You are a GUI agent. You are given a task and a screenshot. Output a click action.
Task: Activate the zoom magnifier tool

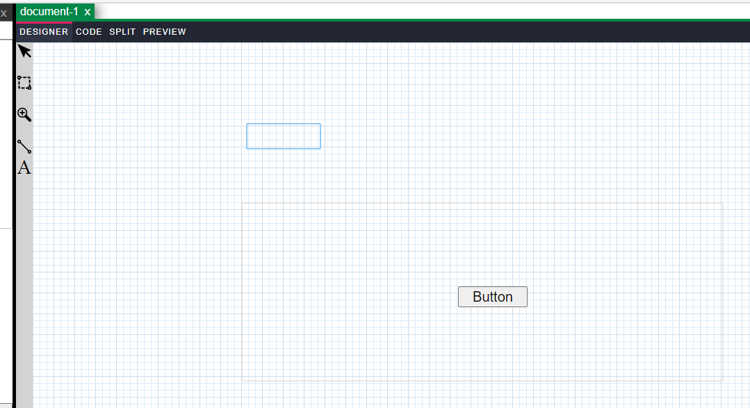[x=24, y=115]
